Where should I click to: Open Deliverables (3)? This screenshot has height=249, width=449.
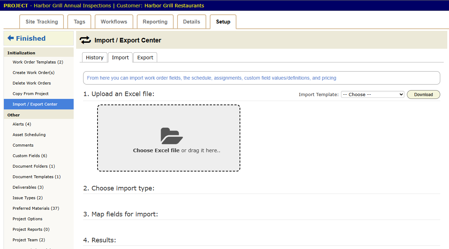(39, 187)
